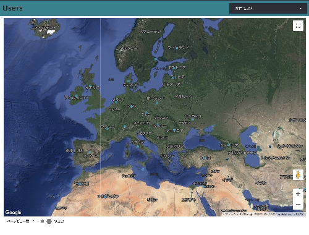
Task: Select the blue marker on Ireland
Action: (76, 96)
